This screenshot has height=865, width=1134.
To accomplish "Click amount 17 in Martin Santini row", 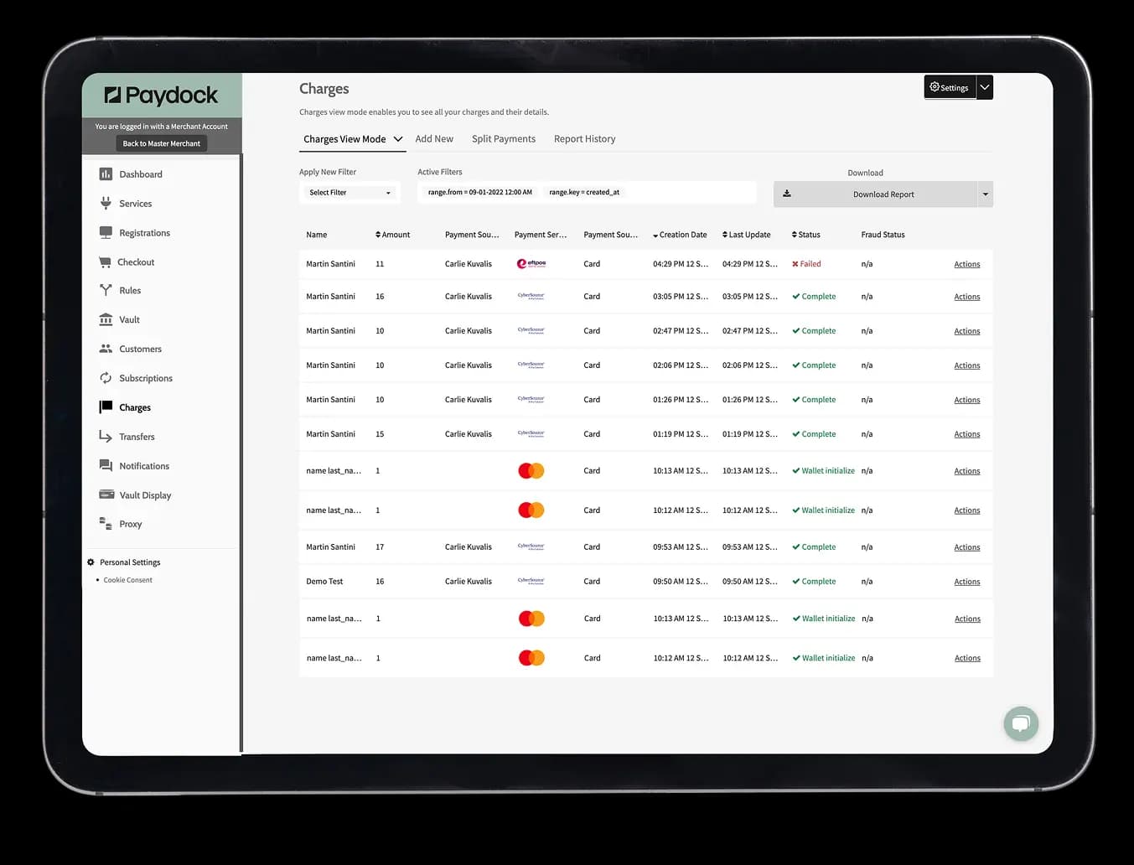I will point(380,547).
